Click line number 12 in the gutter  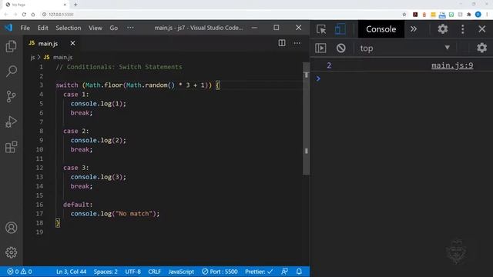(x=39, y=168)
